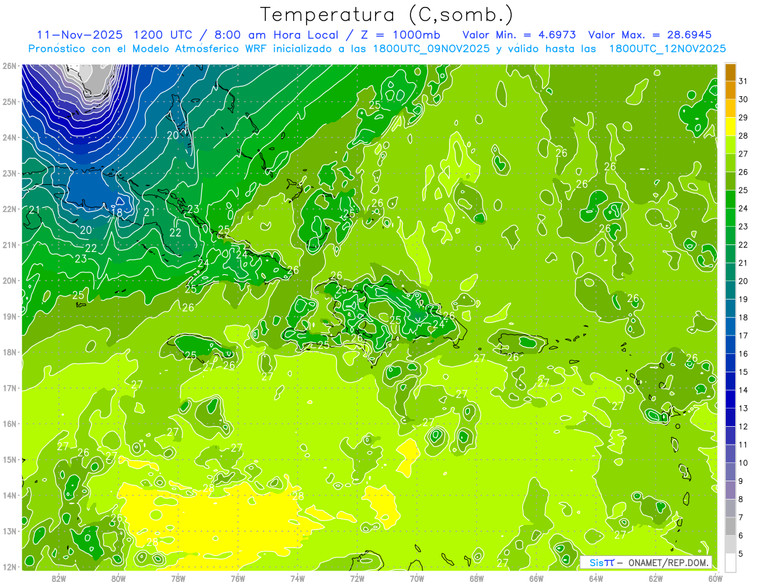Click the "31" label on the color legend
Image resolution: width=760 pixels, height=587 pixels.
[x=744, y=81]
